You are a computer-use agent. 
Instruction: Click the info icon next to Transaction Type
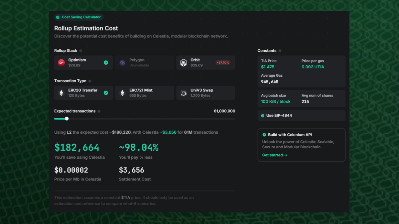90,81
